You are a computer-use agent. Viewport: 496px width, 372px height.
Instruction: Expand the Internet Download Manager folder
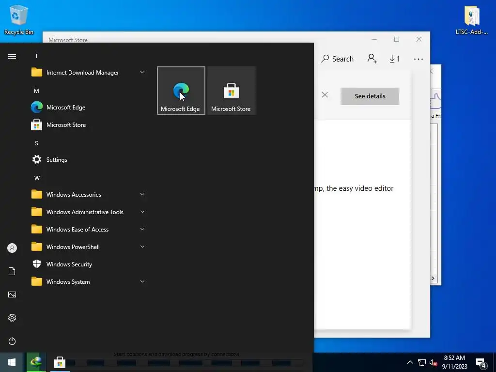[x=89, y=73]
